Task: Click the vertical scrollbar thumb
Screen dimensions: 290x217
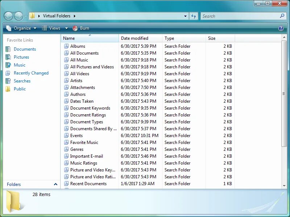Action: point(284,94)
